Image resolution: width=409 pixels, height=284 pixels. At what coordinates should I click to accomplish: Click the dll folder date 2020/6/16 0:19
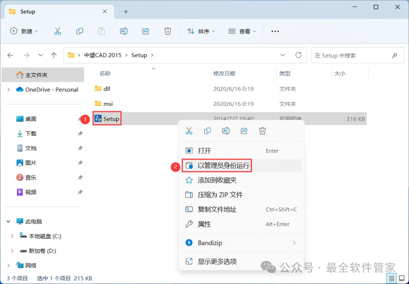coord(233,89)
